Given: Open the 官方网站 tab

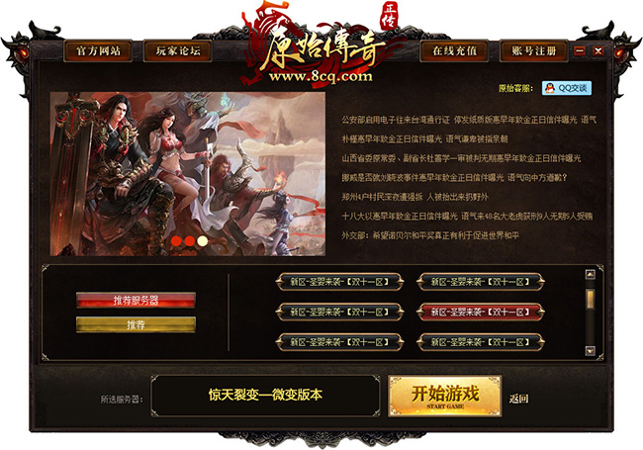Looking at the screenshot, I should pyautogui.click(x=98, y=51).
